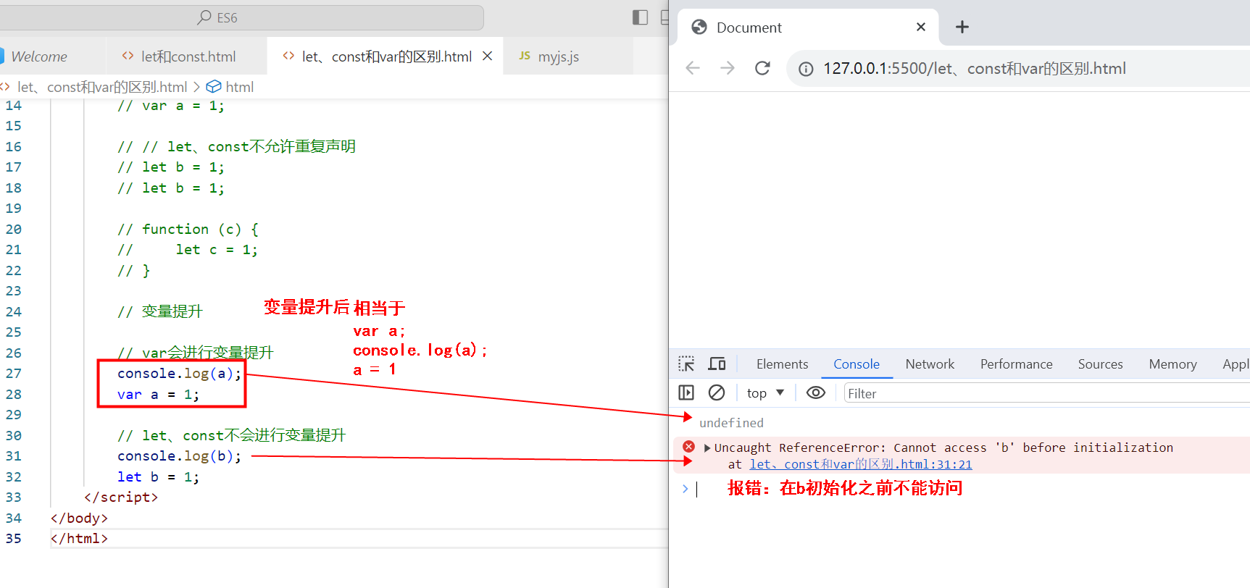Clear the console output

(717, 392)
